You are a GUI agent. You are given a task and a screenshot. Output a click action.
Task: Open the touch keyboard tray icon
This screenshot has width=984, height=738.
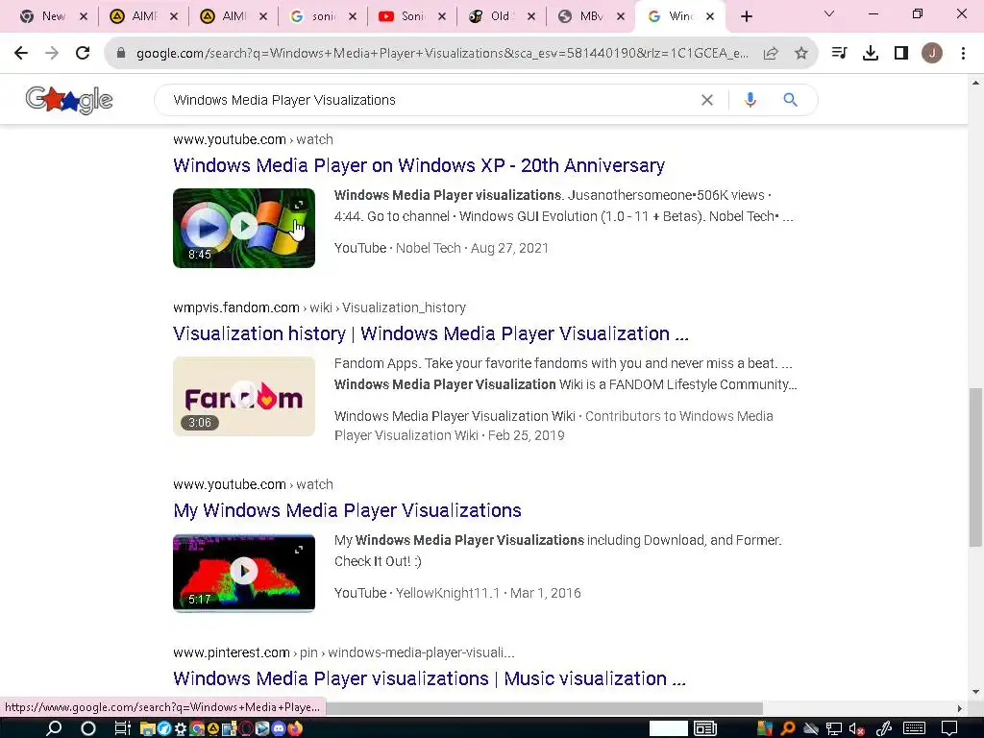point(915,728)
